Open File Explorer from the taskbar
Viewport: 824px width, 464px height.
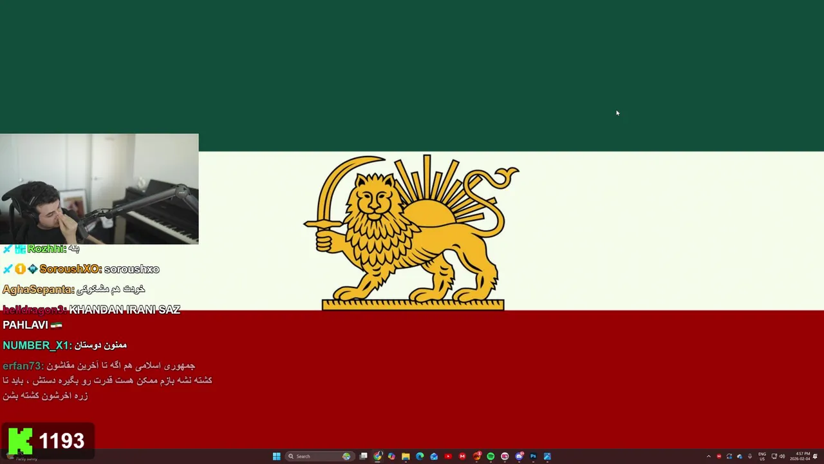[x=406, y=456]
